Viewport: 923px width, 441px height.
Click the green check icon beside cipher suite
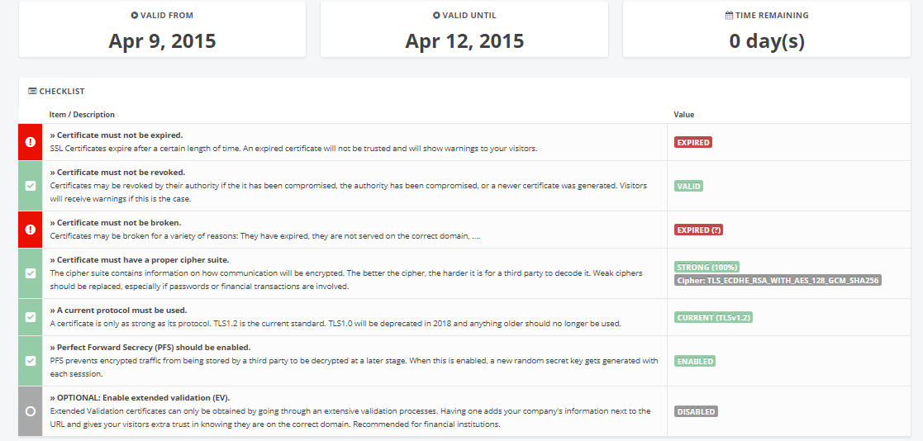point(31,273)
